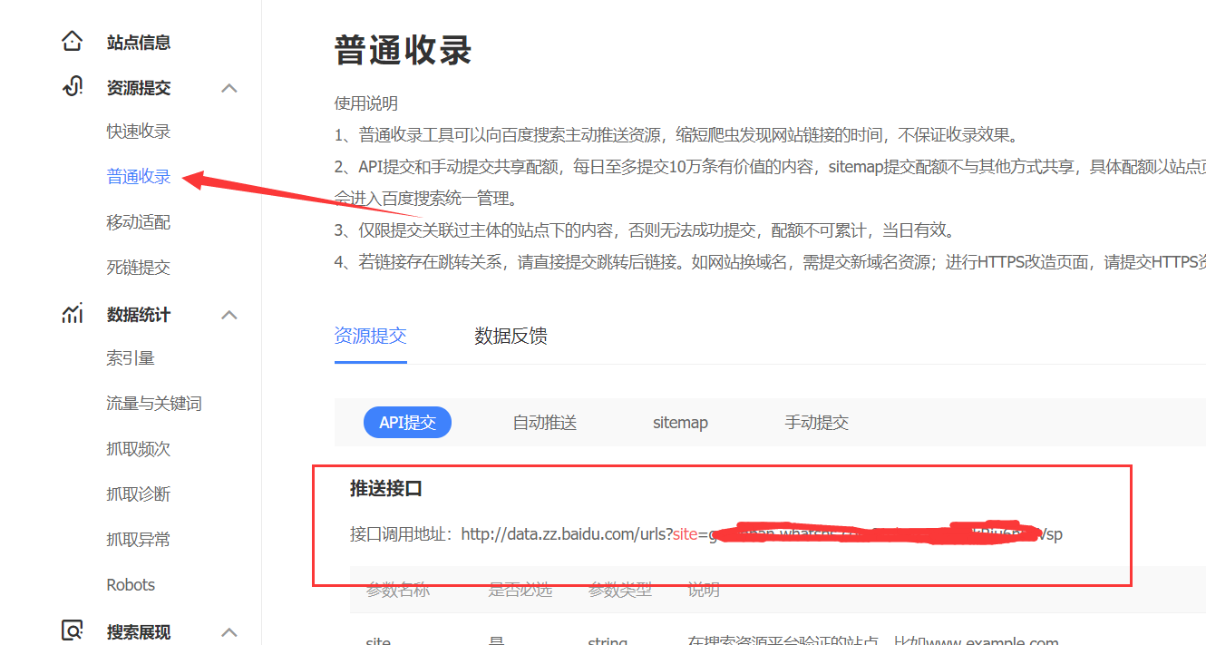Open 流量与关键词 report
This screenshot has height=645, width=1206.
(x=153, y=404)
